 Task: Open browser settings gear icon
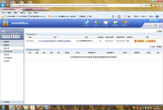[161, 5]
